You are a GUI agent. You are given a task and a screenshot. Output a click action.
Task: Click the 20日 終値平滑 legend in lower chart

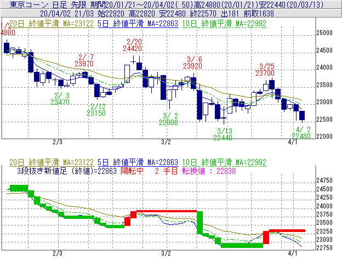point(52,162)
